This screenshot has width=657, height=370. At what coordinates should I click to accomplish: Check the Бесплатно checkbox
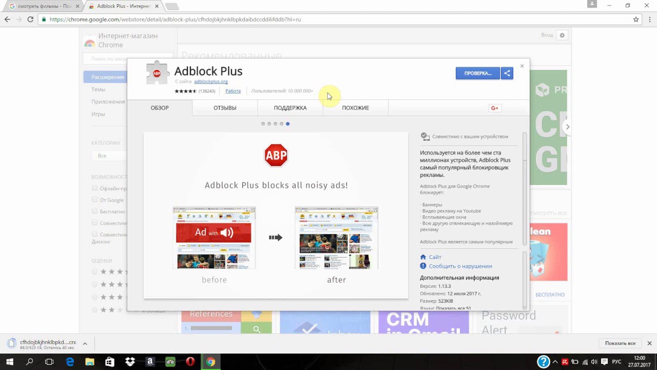[x=94, y=211]
